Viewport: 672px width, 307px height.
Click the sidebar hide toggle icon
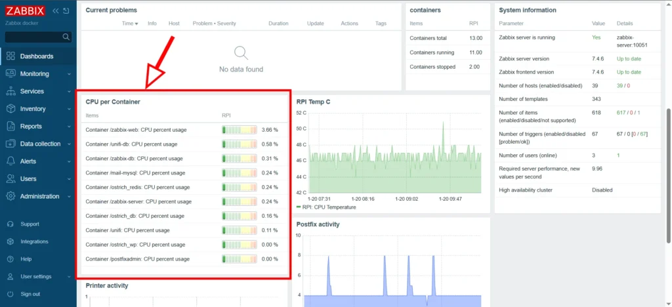click(x=67, y=10)
